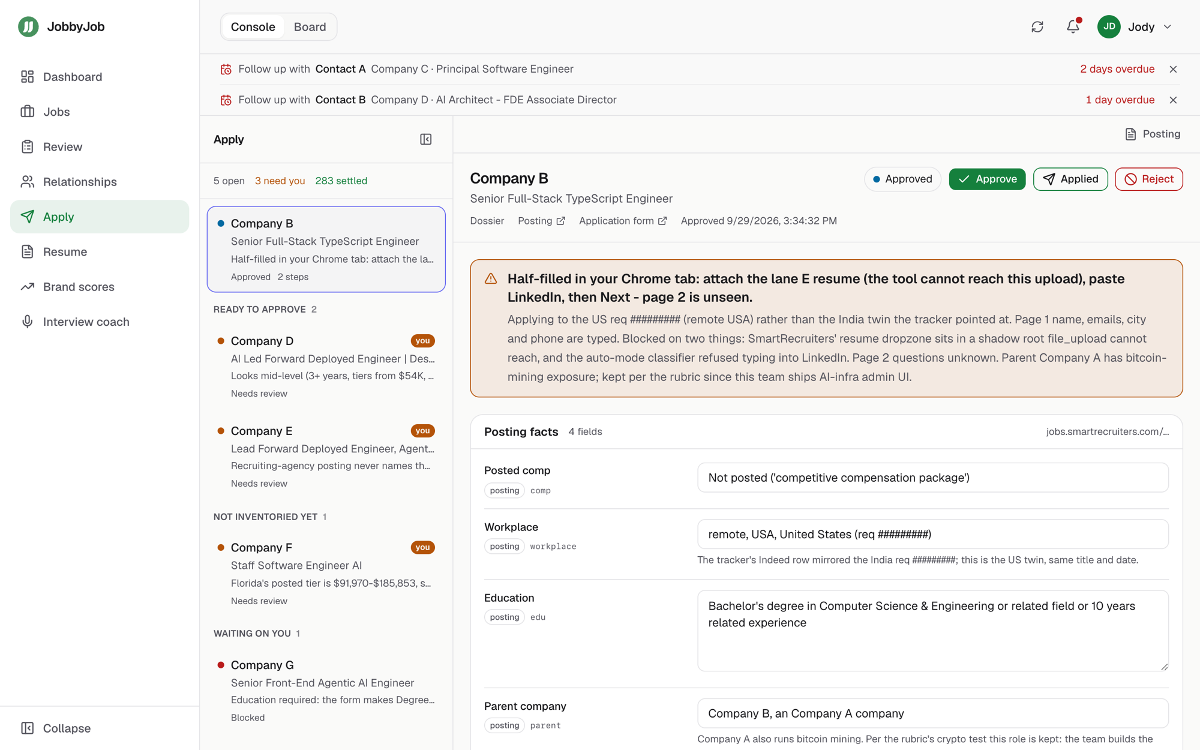This screenshot has width=1200, height=750.
Task: Switch to the Console tab
Action: [253, 27]
